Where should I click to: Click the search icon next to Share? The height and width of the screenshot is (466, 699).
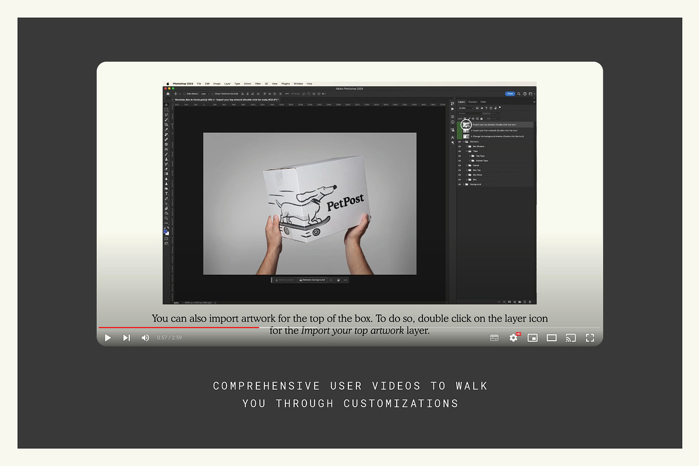click(x=519, y=94)
